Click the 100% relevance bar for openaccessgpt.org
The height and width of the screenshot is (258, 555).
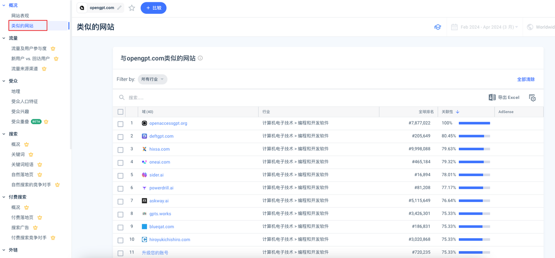coord(475,123)
